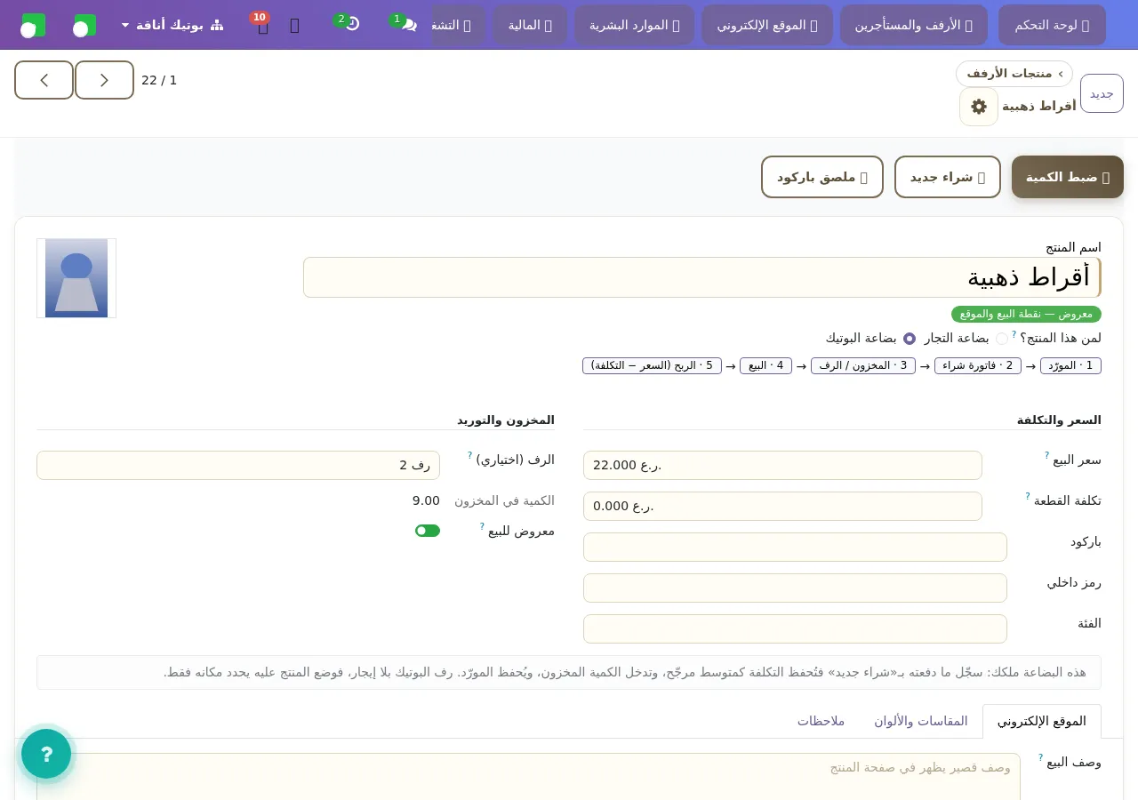Click the شراء جديد button

coord(948,177)
